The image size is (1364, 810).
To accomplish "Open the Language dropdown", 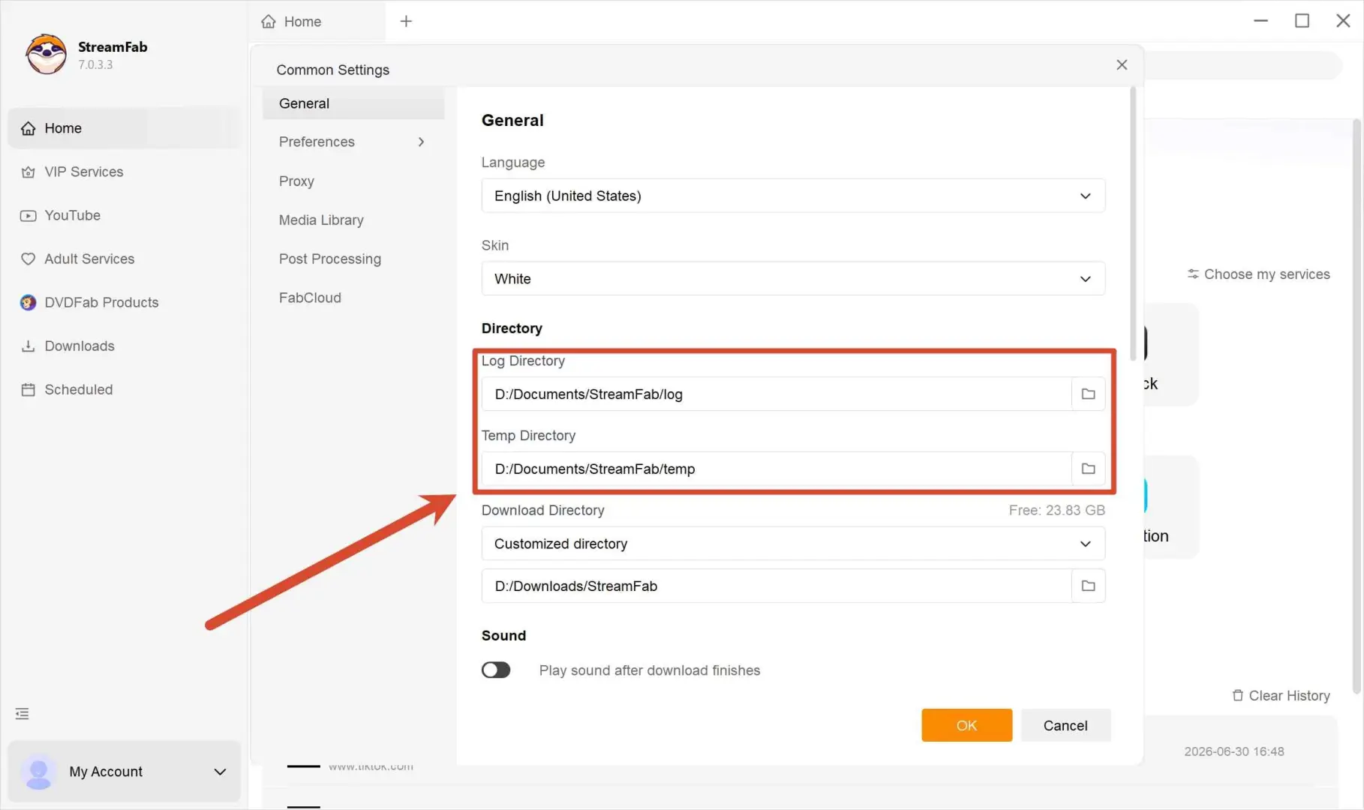I will pos(793,196).
